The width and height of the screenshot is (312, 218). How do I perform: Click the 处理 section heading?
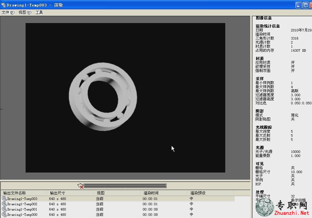tap(260, 192)
